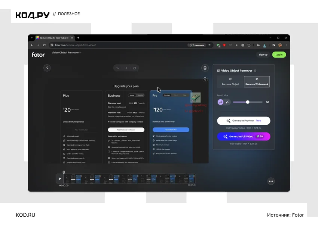This screenshot has width=318, height=226.
Task: Open the media control icon in toolbar
Action: [274, 45]
